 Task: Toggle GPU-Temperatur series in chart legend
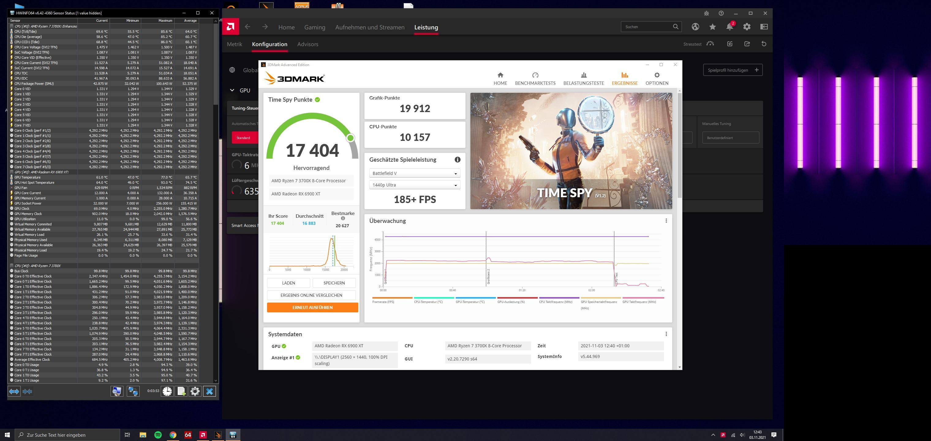pyautogui.click(x=476, y=300)
